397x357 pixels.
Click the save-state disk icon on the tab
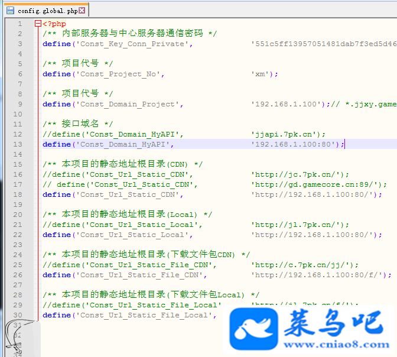tap(10, 11)
